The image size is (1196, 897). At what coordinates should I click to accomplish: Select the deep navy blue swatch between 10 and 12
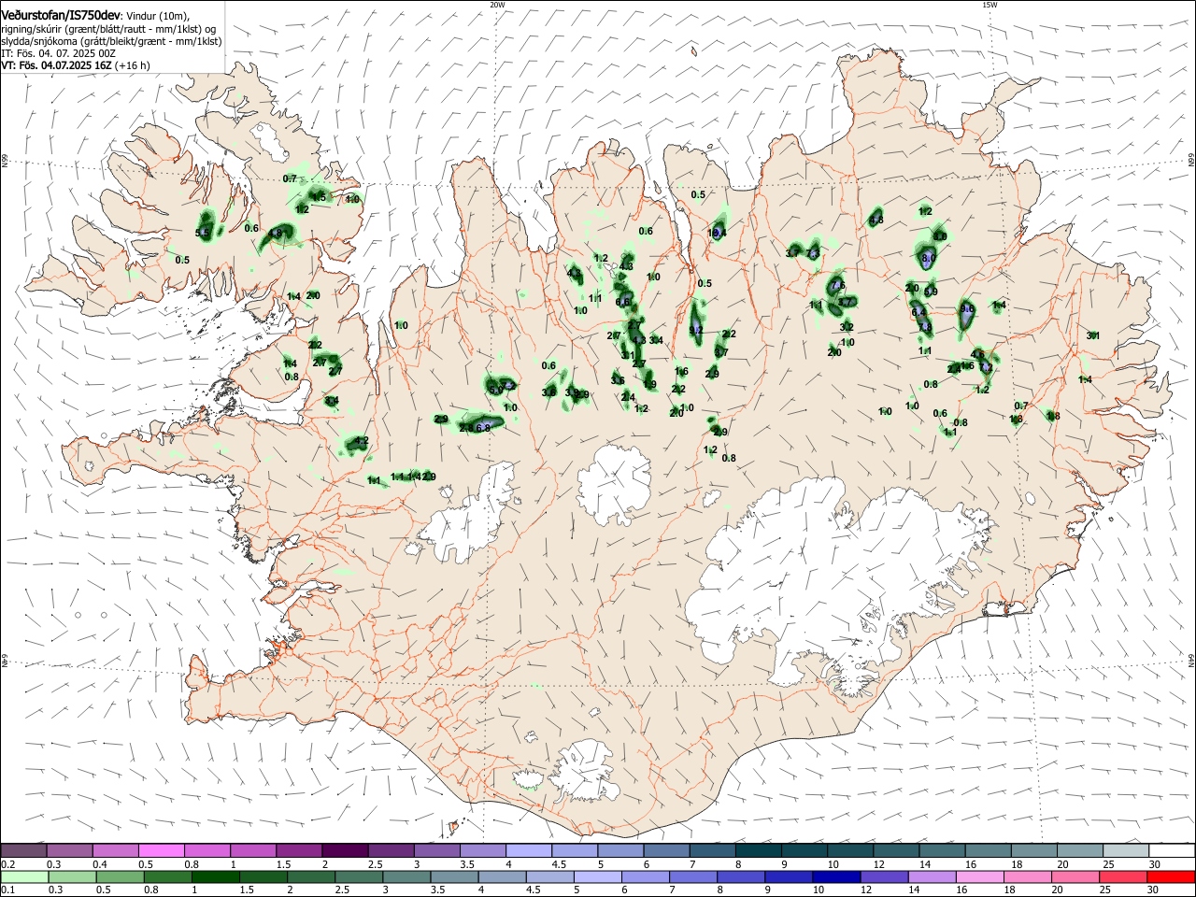838,876
